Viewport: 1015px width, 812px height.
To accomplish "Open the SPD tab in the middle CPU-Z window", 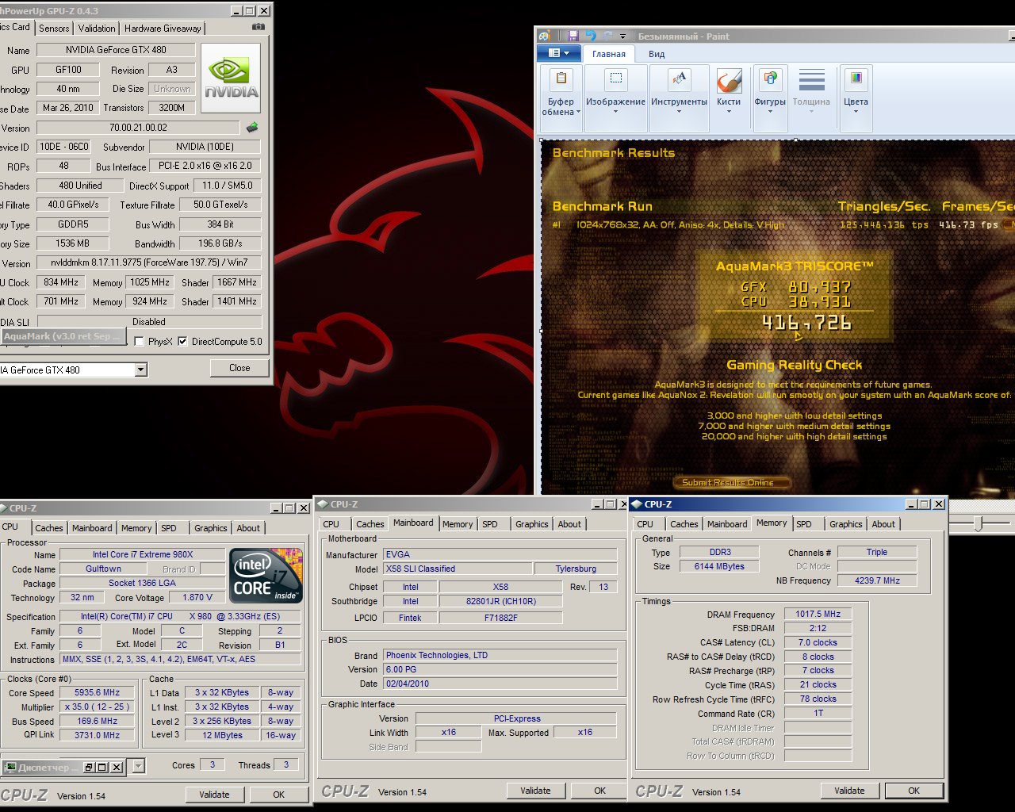I will click(x=490, y=524).
